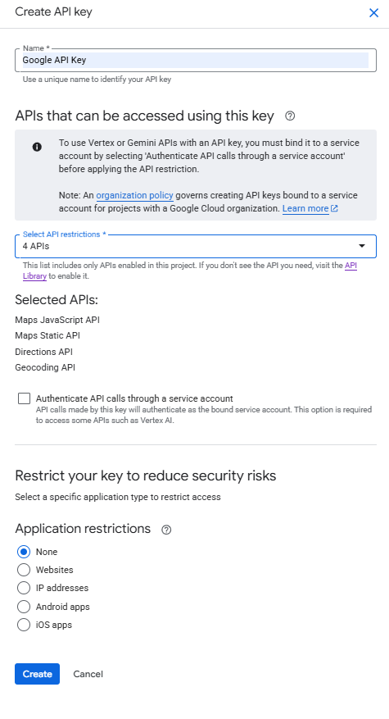Choose Android apps restriction
The height and width of the screenshot is (719, 389).
24,607
